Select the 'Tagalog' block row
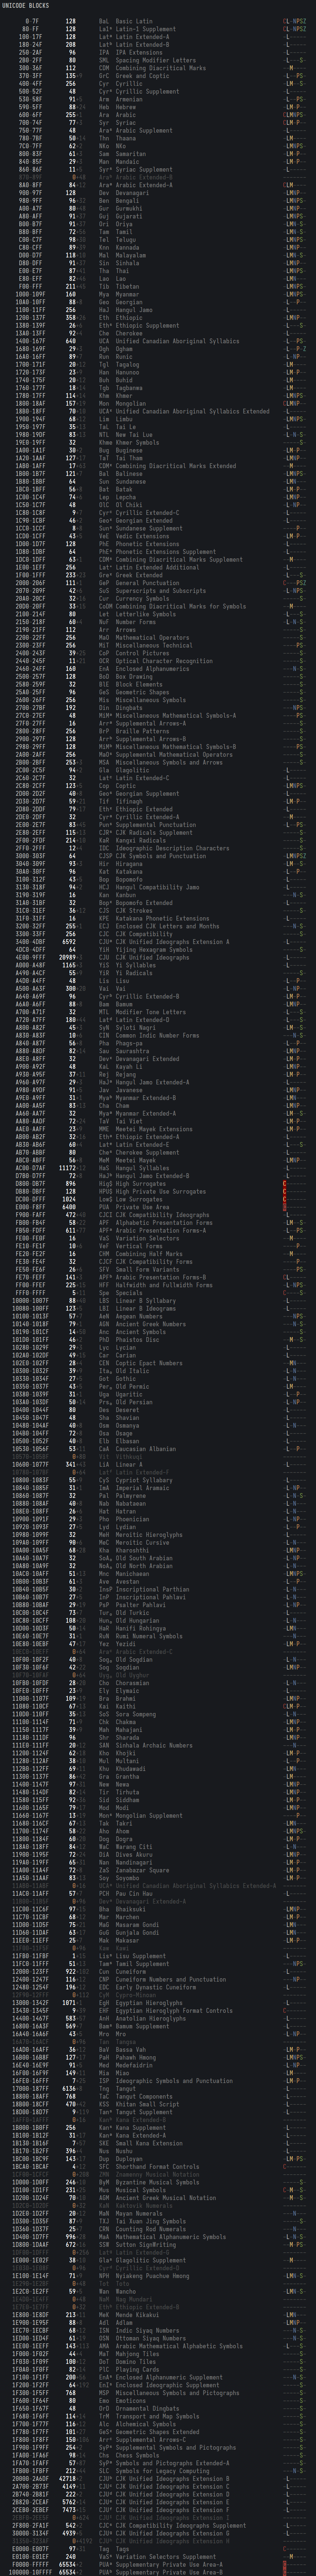The width and height of the screenshot is (316, 2576). [158, 365]
